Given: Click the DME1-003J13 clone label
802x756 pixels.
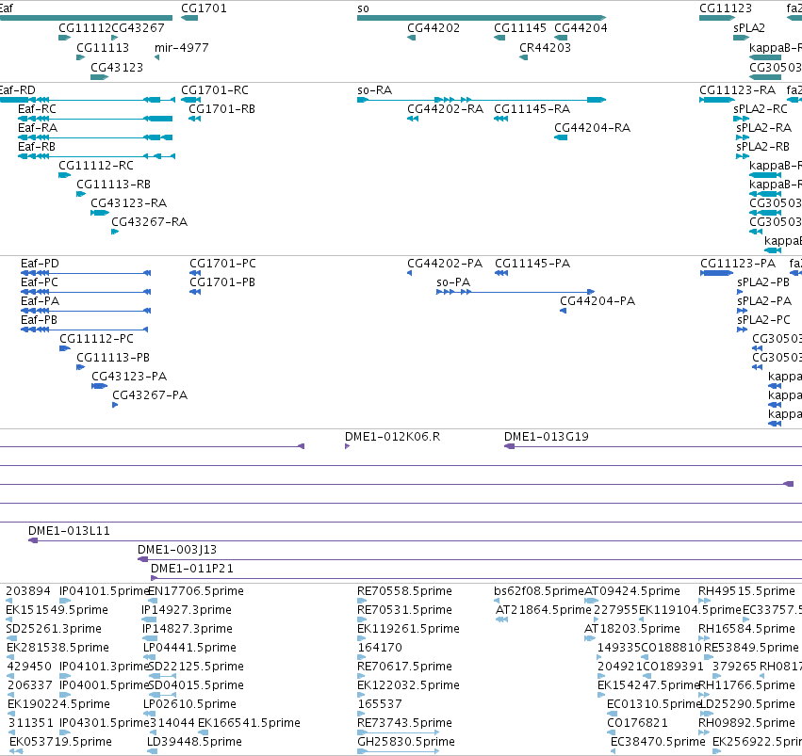Looking at the screenshot, I should 177,550.
